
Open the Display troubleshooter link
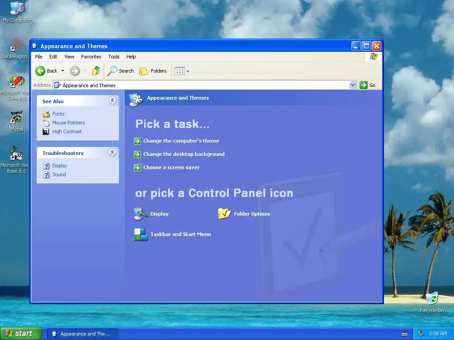60,166
